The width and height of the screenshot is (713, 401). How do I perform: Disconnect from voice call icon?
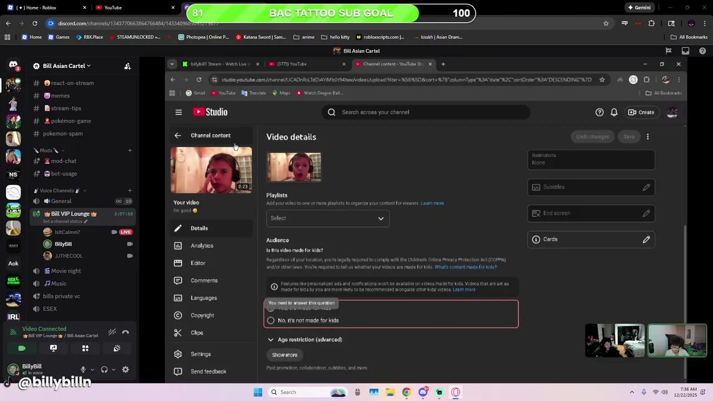(125, 332)
